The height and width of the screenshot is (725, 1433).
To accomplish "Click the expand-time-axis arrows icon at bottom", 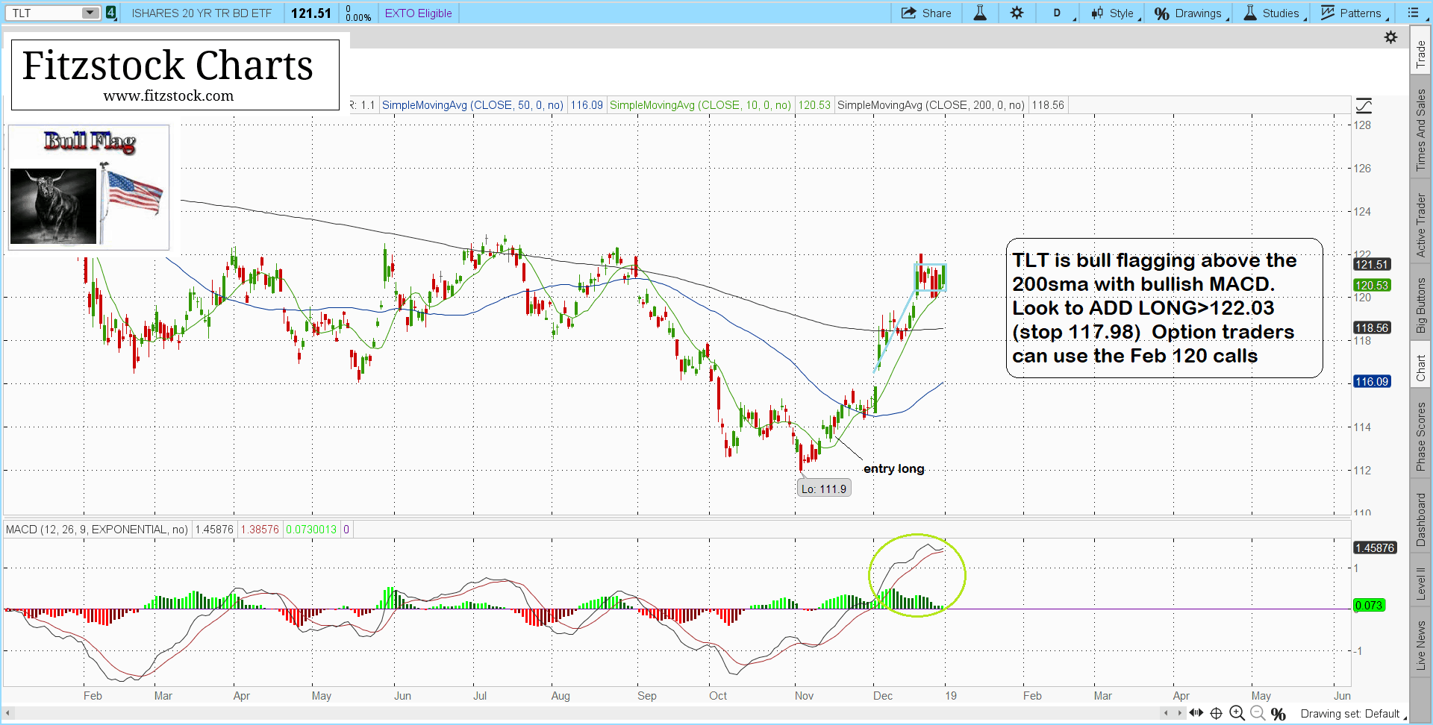I will tap(1196, 713).
